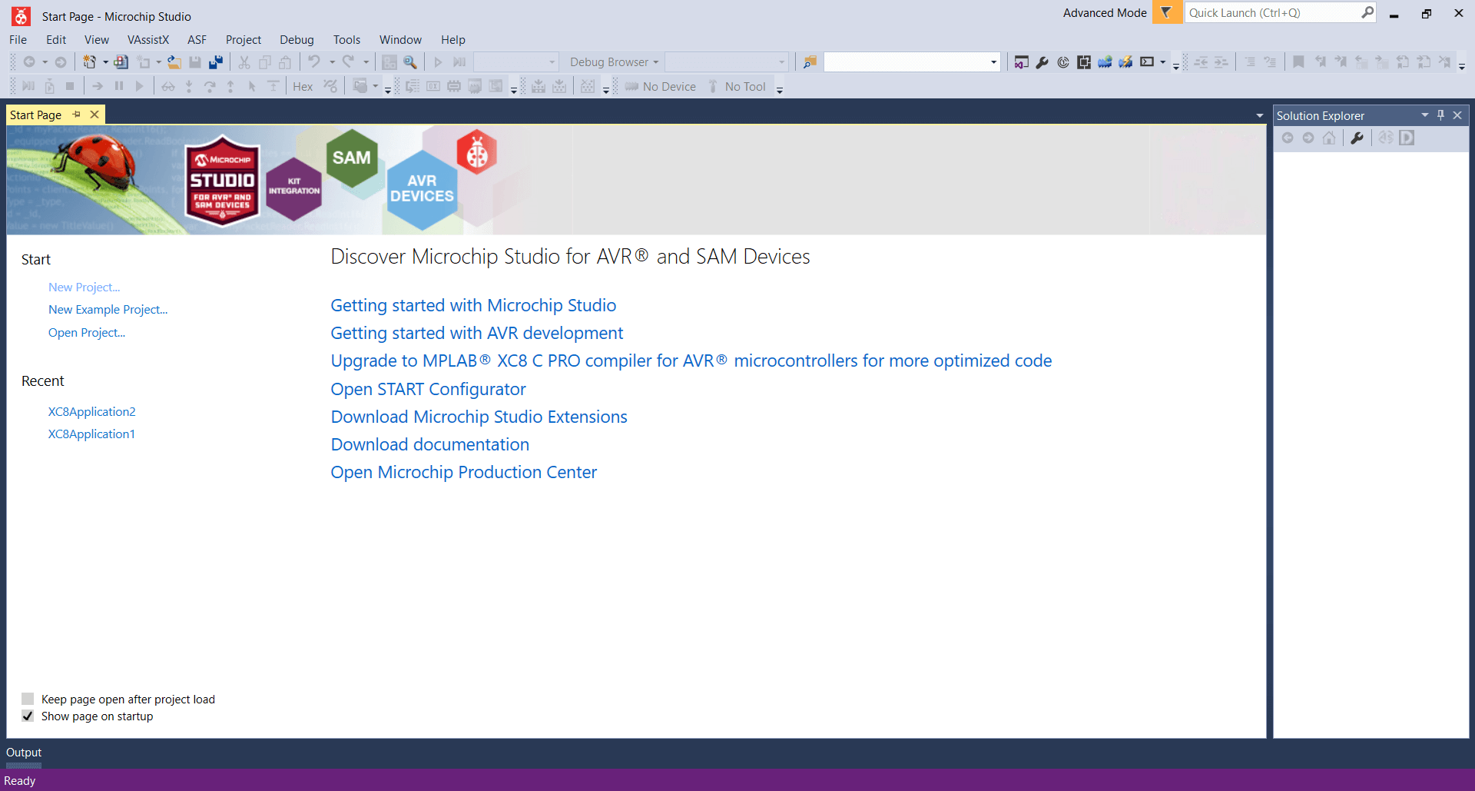Open the Window menu

(x=400, y=40)
